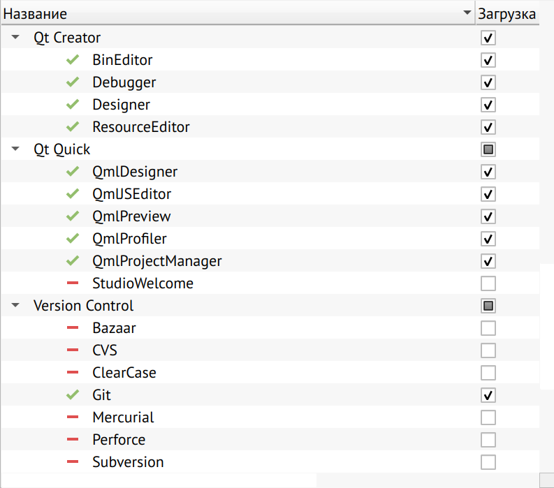Enable Mercurial load checkbox
554x488 pixels.
click(488, 417)
